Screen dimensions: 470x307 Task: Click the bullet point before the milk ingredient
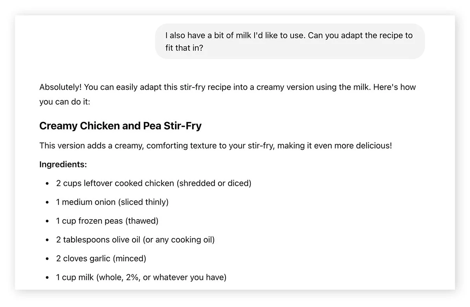47,278
